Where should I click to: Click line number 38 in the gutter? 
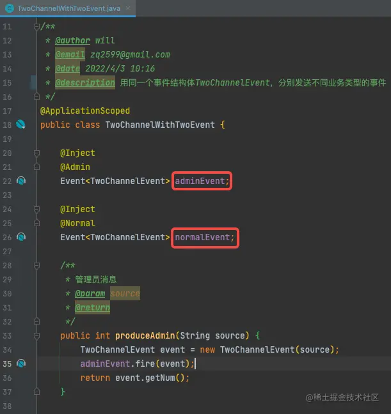(7, 406)
